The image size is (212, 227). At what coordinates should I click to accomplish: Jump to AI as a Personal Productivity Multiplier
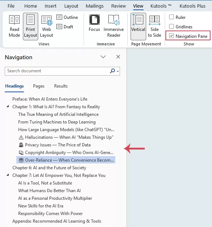pos(55,198)
